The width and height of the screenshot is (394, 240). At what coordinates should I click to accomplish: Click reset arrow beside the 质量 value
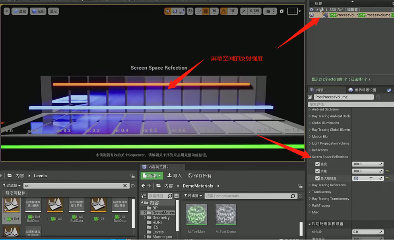[387, 171]
